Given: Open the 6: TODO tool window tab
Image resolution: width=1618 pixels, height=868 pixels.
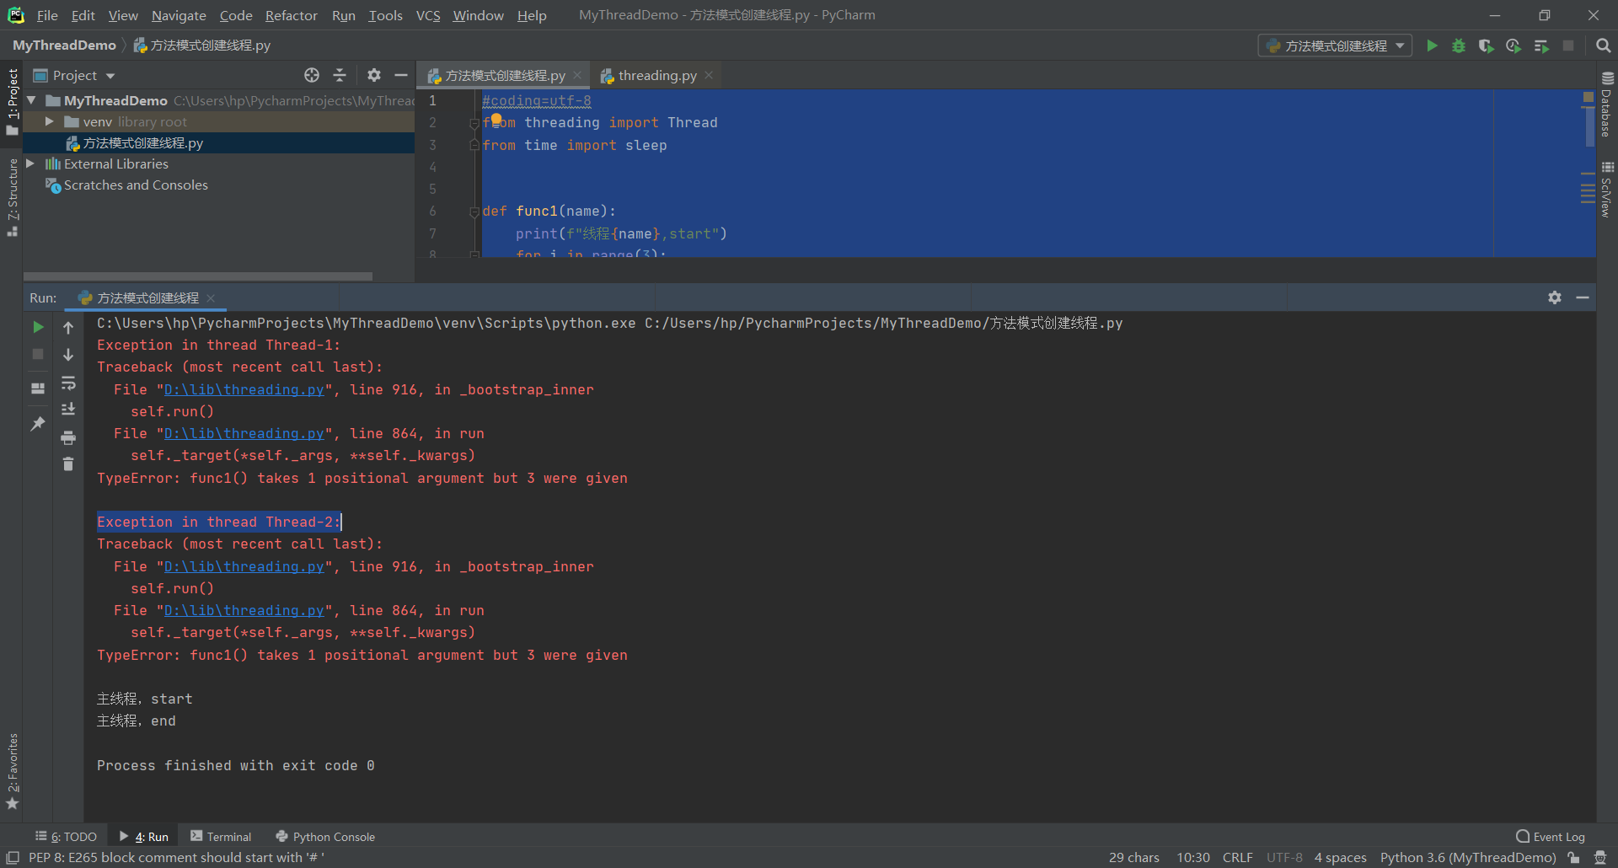Looking at the screenshot, I should pyautogui.click(x=66, y=837).
